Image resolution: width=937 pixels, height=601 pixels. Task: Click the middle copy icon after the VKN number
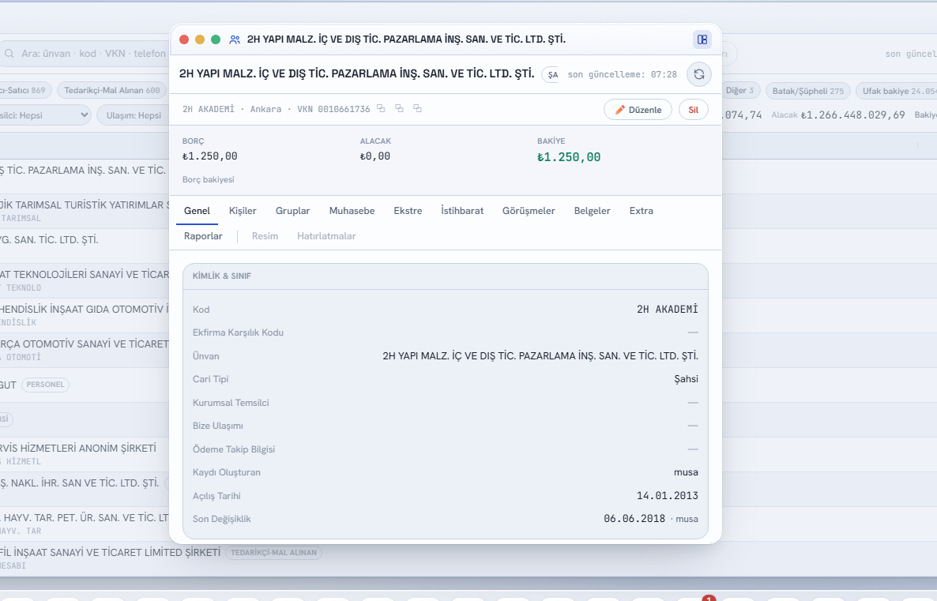pos(399,108)
